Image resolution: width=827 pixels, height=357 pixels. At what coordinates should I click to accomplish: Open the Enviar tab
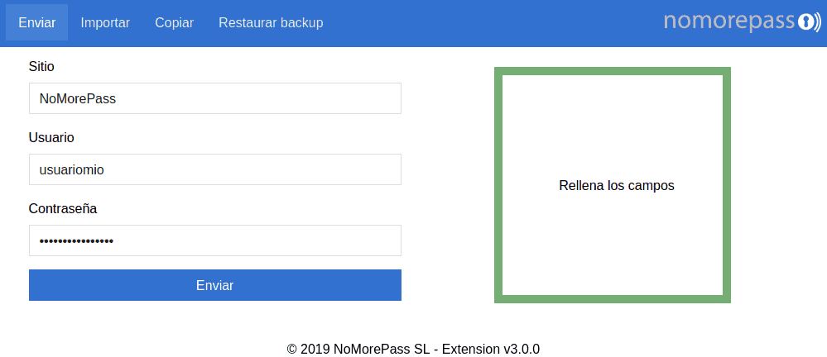[37, 22]
